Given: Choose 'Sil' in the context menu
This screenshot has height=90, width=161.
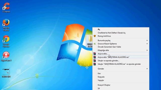Looking at the screenshot, I should [121, 88].
